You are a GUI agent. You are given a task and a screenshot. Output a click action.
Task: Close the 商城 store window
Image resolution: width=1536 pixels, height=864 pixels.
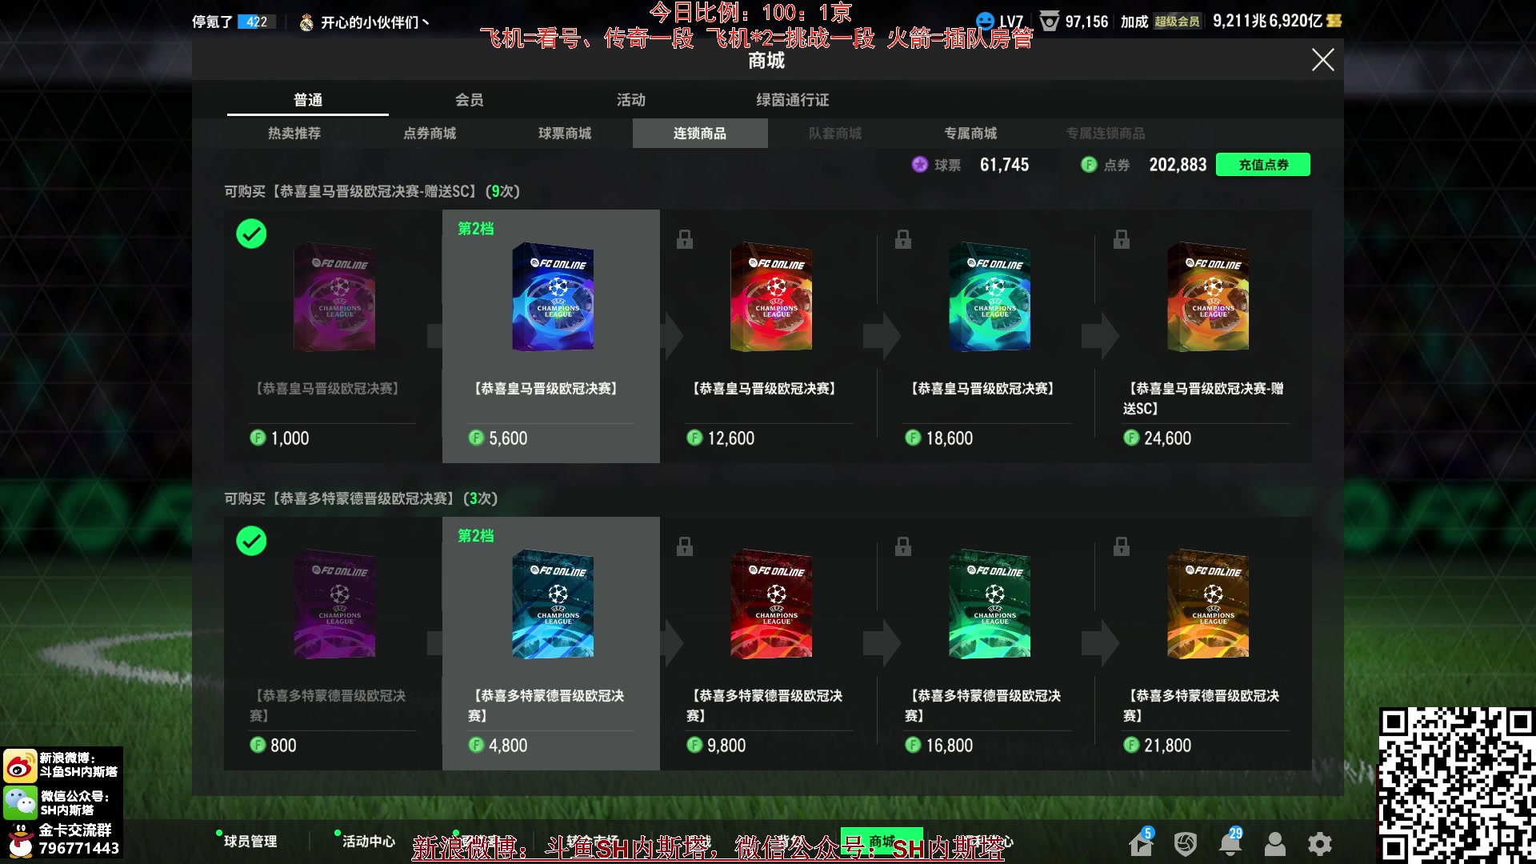pos(1322,59)
